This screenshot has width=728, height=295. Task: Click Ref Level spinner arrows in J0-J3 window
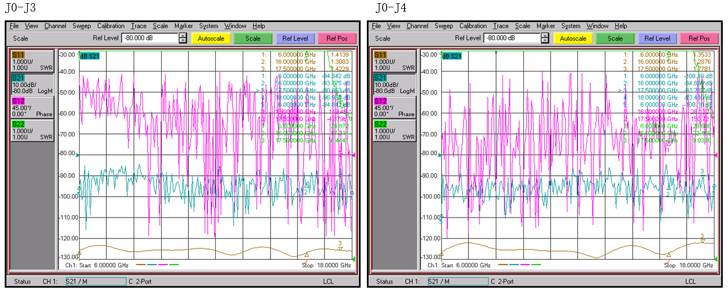(183, 38)
